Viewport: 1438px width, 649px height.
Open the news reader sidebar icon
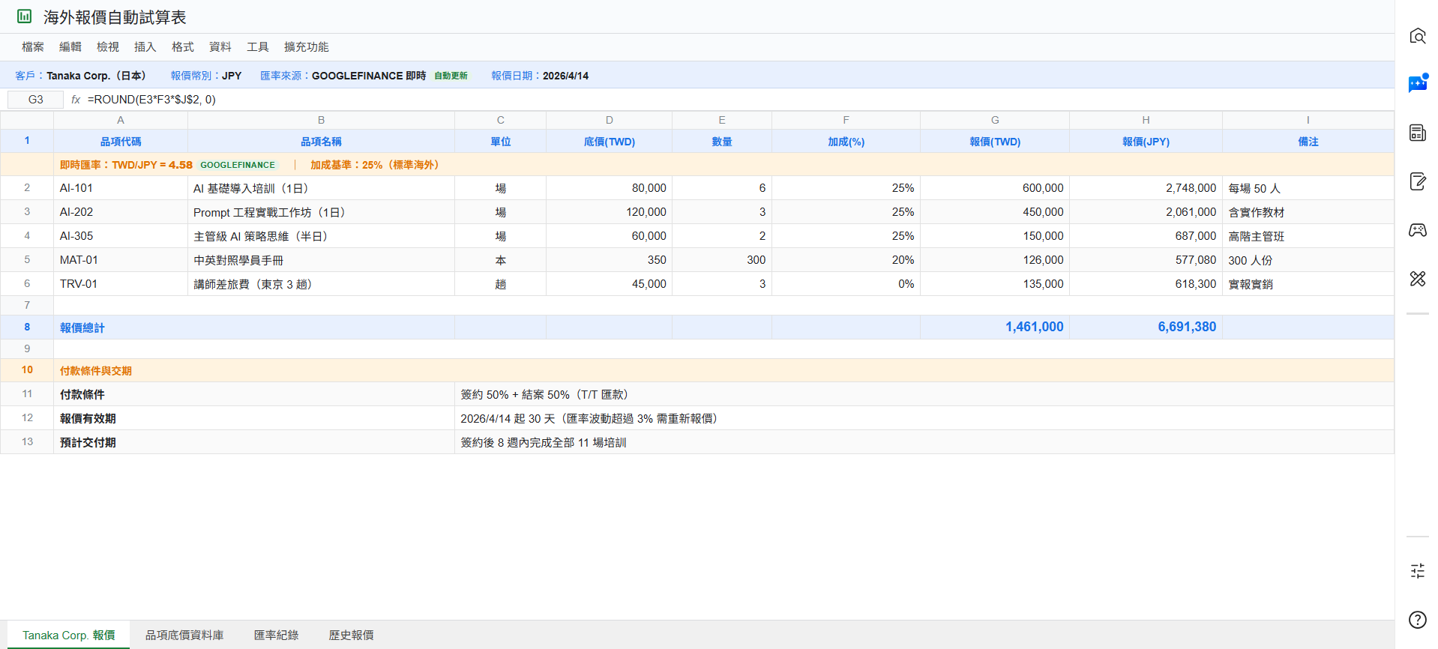tap(1417, 133)
